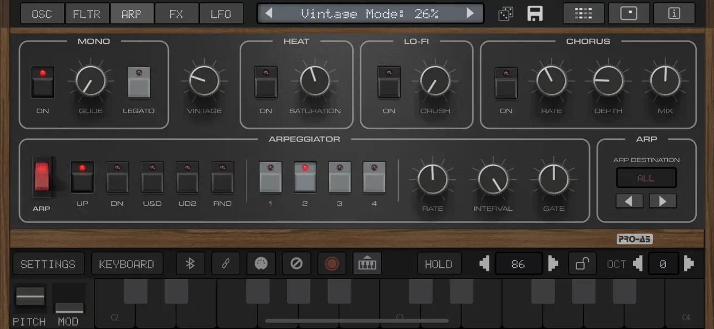Image resolution: width=714 pixels, height=329 pixels.
Task: Lower the octave with OCT left arrow
Action: [x=638, y=264]
